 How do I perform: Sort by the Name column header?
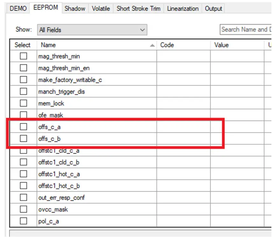[97, 45]
